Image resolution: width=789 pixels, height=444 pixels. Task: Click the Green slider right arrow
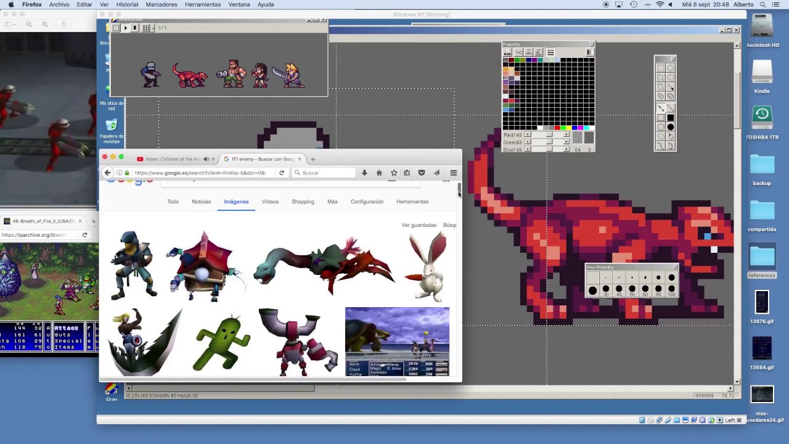(x=566, y=142)
